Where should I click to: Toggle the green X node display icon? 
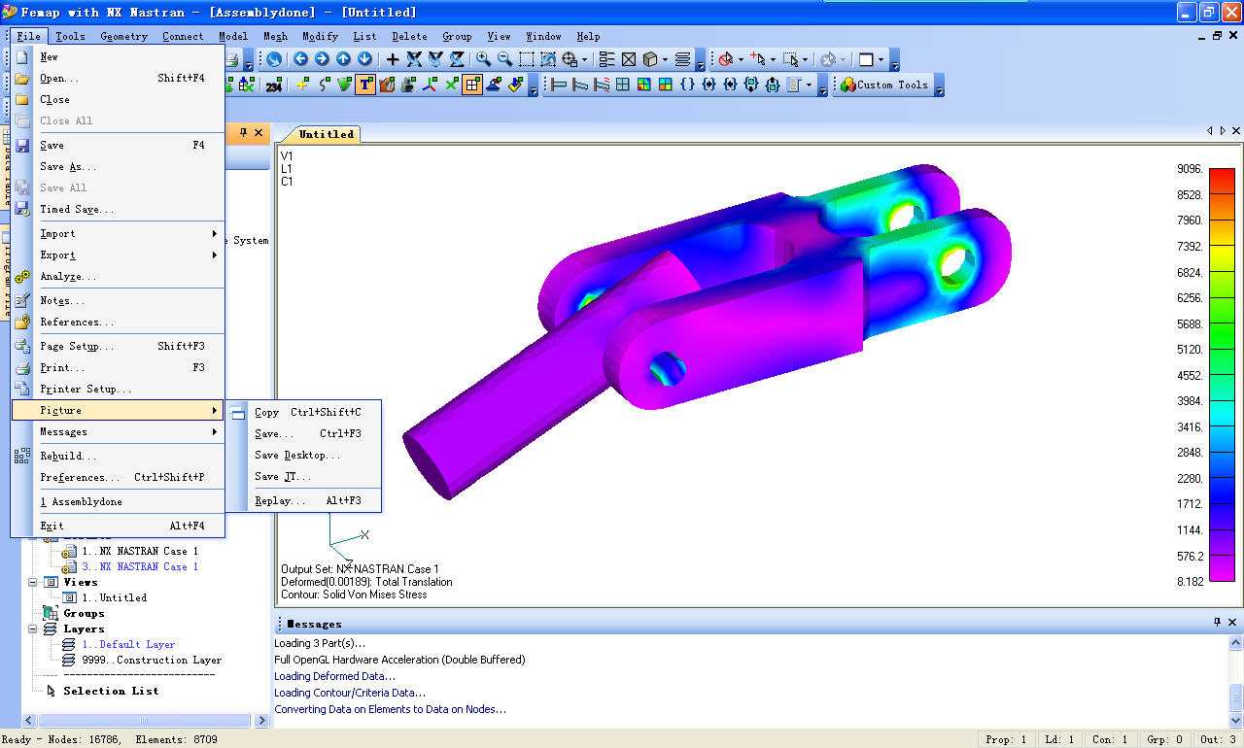[x=451, y=85]
